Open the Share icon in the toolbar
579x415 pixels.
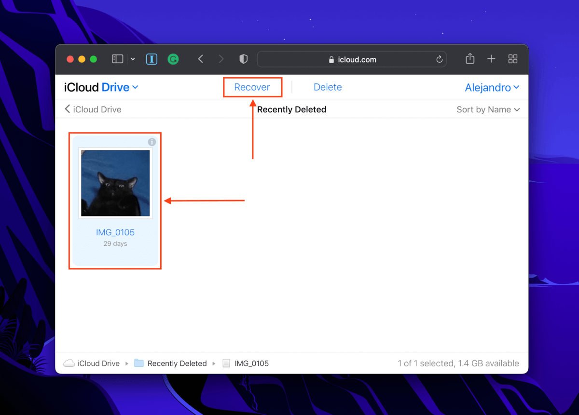coord(470,59)
